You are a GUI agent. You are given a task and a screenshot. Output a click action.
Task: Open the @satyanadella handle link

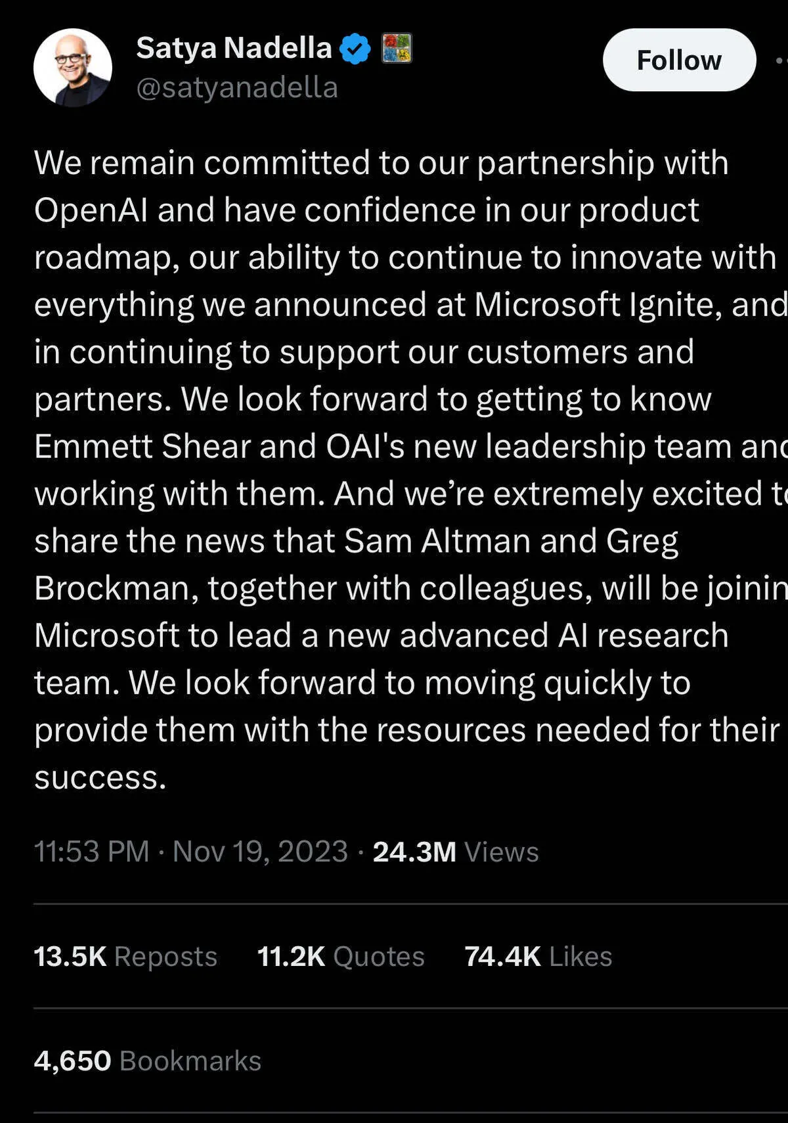[x=237, y=87]
